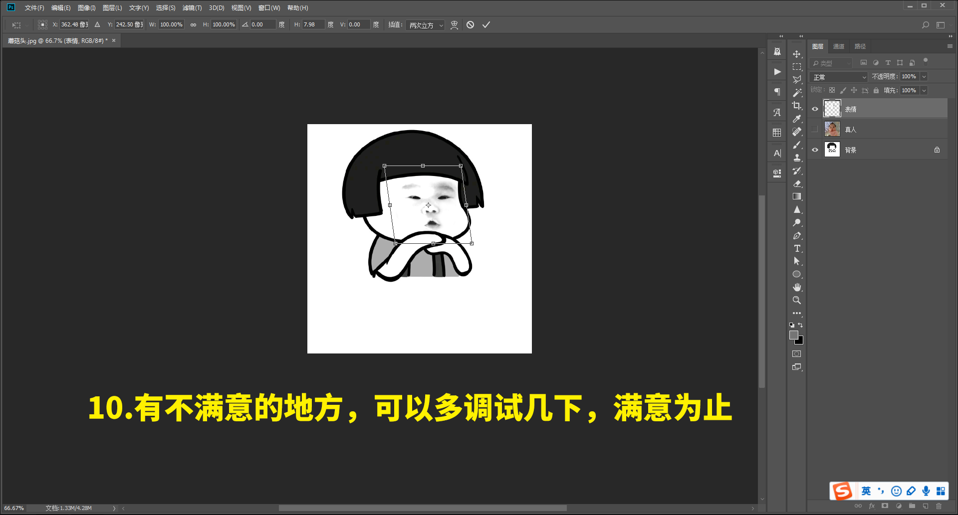Screen dimensions: 958x515
Task: Click the new group folder button
Action: click(912, 506)
